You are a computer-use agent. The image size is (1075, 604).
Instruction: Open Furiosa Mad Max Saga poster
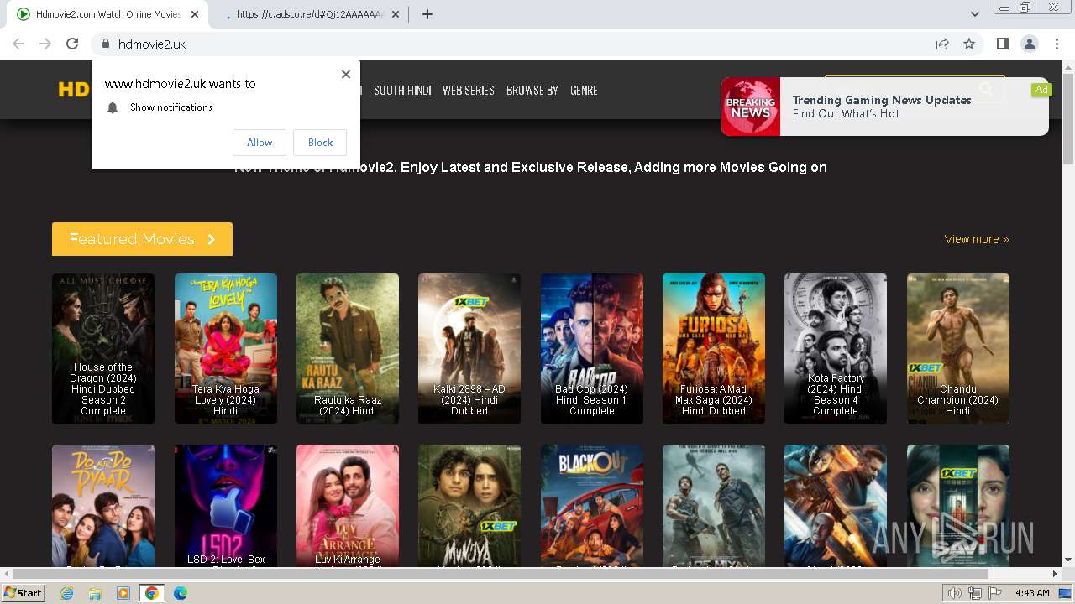[714, 349]
